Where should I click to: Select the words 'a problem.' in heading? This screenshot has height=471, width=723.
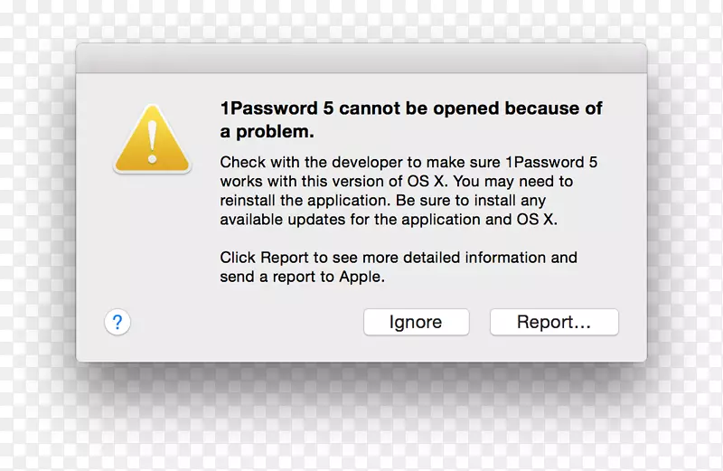coord(267,132)
